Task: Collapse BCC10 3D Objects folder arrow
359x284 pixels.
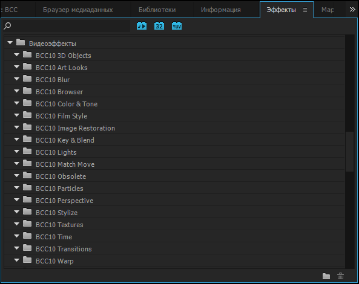Action: click(16, 55)
